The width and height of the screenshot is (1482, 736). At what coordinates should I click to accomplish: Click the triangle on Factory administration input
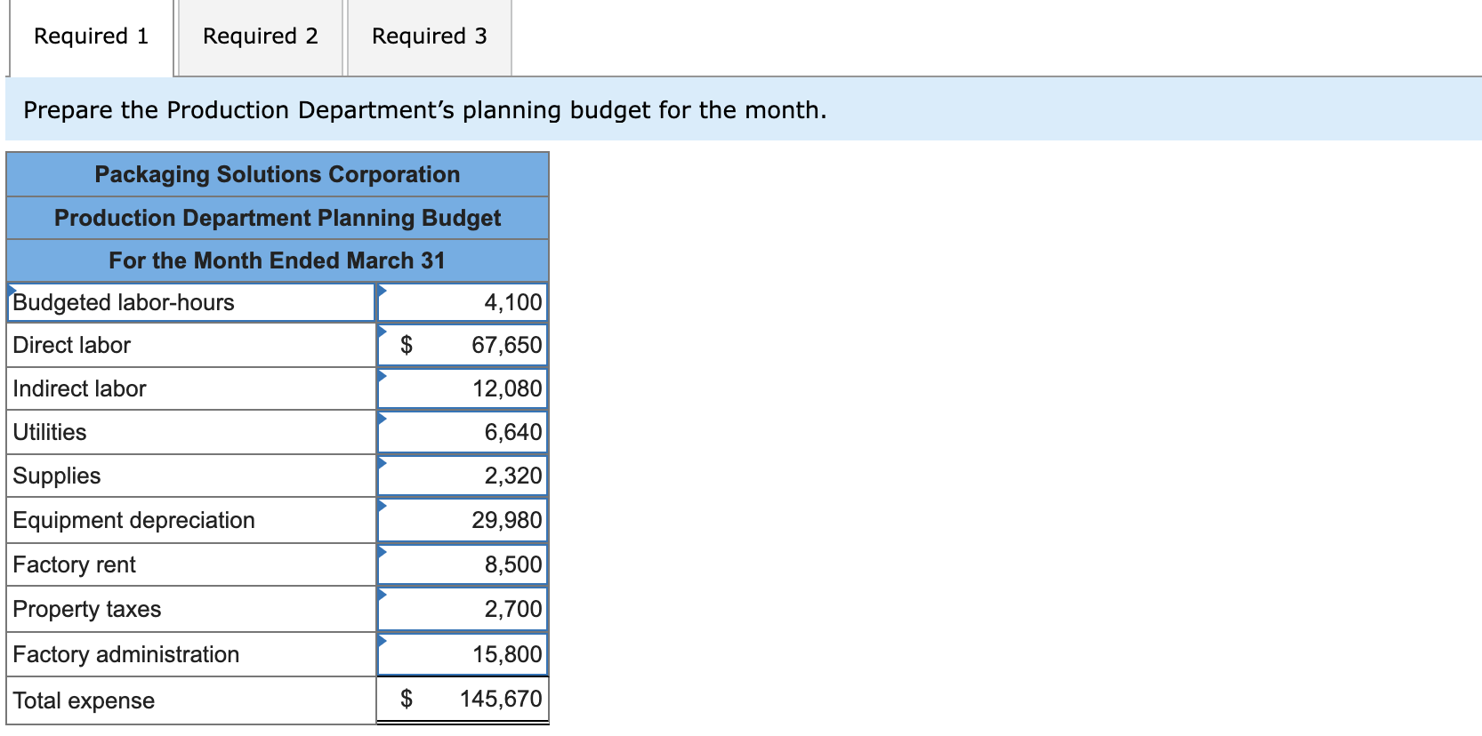pyautogui.click(x=383, y=640)
